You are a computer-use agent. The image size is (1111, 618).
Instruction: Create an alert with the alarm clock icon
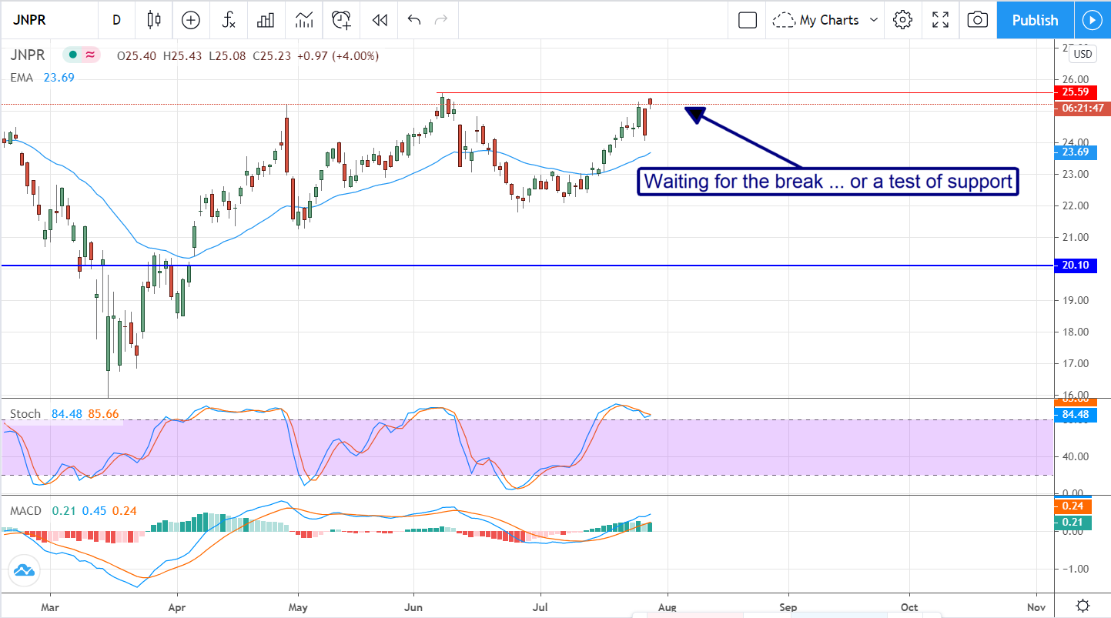(x=341, y=20)
